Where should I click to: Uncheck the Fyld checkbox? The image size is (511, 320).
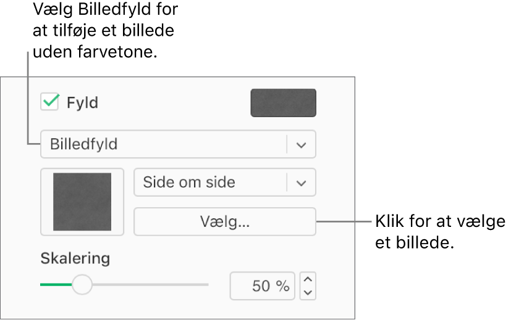point(49,102)
